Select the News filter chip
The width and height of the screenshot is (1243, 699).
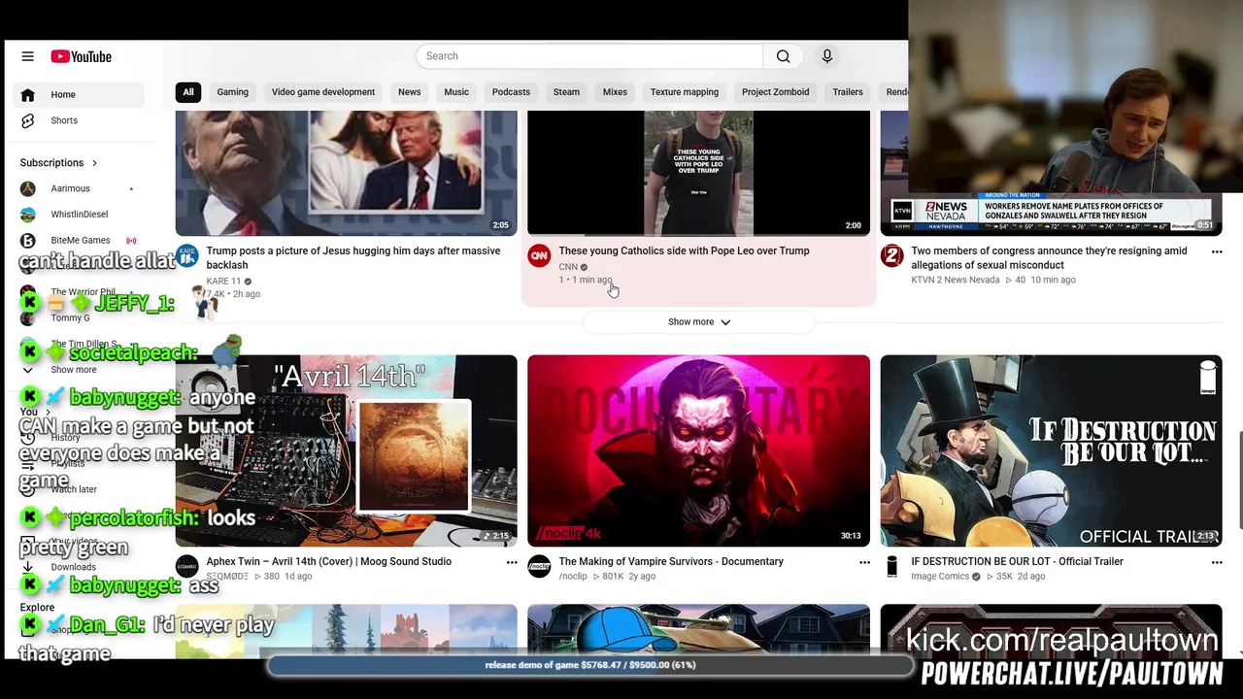click(x=409, y=92)
